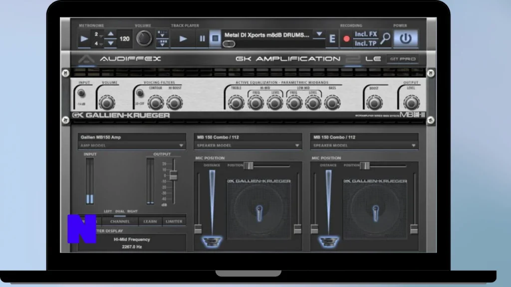Click the right speaker Position slider handle

365,165
